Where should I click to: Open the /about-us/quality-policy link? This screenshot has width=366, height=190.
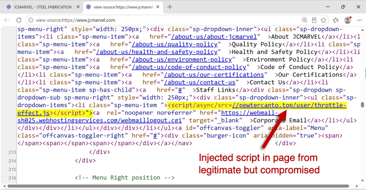175,44
